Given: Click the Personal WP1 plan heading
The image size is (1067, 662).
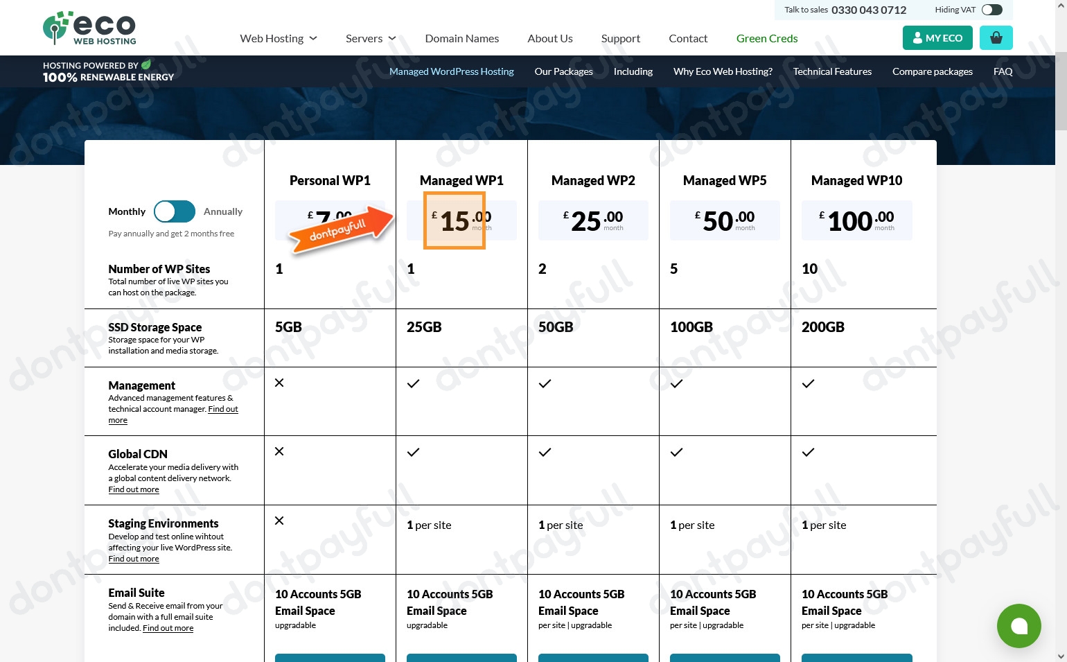Looking at the screenshot, I should (330, 180).
